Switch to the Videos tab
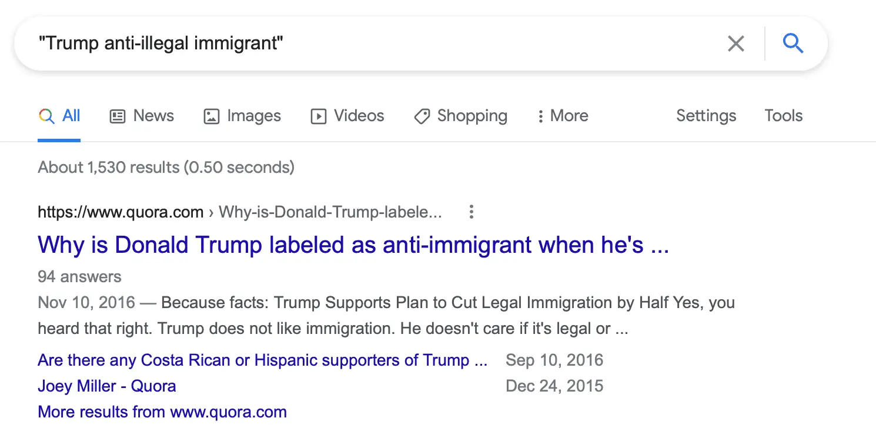The width and height of the screenshot is (876, 448). click(x=359, y=116)
